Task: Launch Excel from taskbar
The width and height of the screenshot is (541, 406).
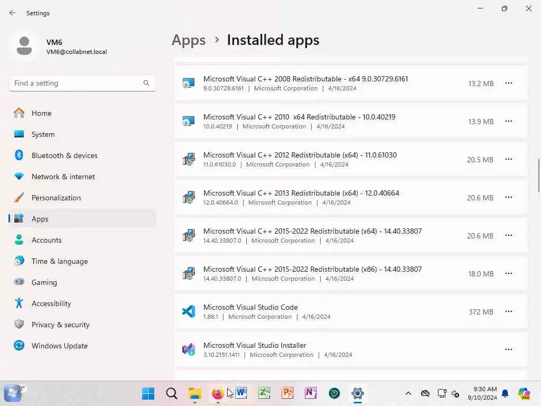Action: tap(264, 393)
